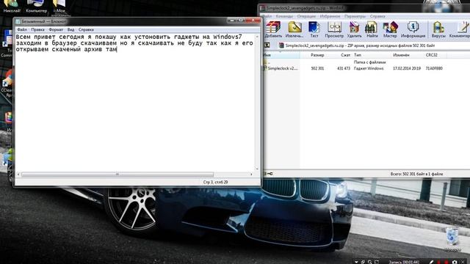
Task: Click Notepad vertical scrollbar up arrow
Action: (257, 37)
